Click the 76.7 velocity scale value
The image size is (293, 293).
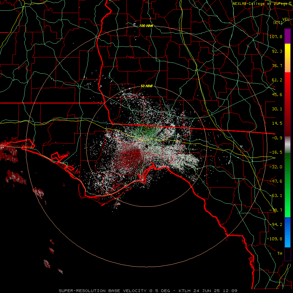277,65
